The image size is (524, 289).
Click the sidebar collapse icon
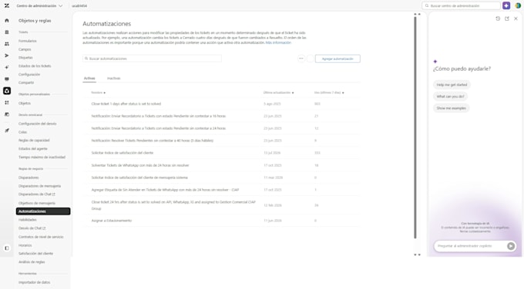[x=7, y=248]
